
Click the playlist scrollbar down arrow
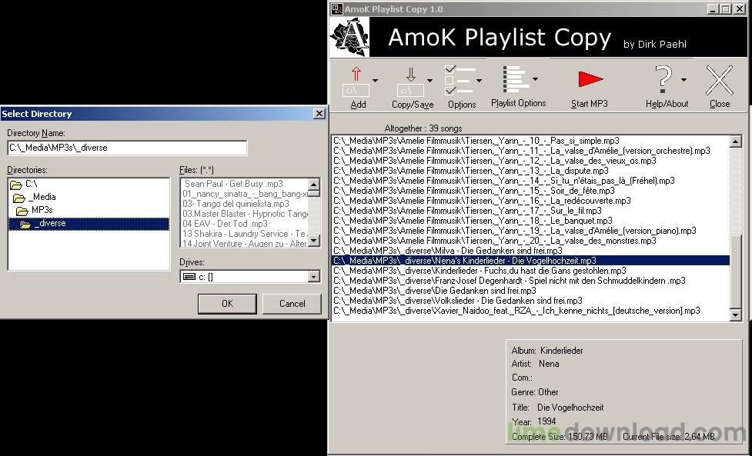[x=735, y=315]
